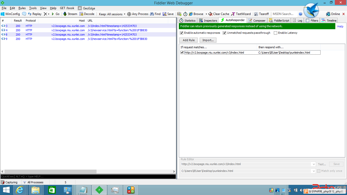Image resolution: width=347 pixels, height=195 pixels.
Task: Click the Online network status indicator
Action: (x=333, y=14)
